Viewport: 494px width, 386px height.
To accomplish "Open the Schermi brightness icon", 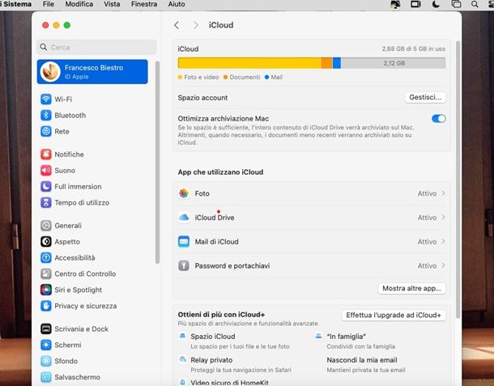I will [x=46, y=345].
